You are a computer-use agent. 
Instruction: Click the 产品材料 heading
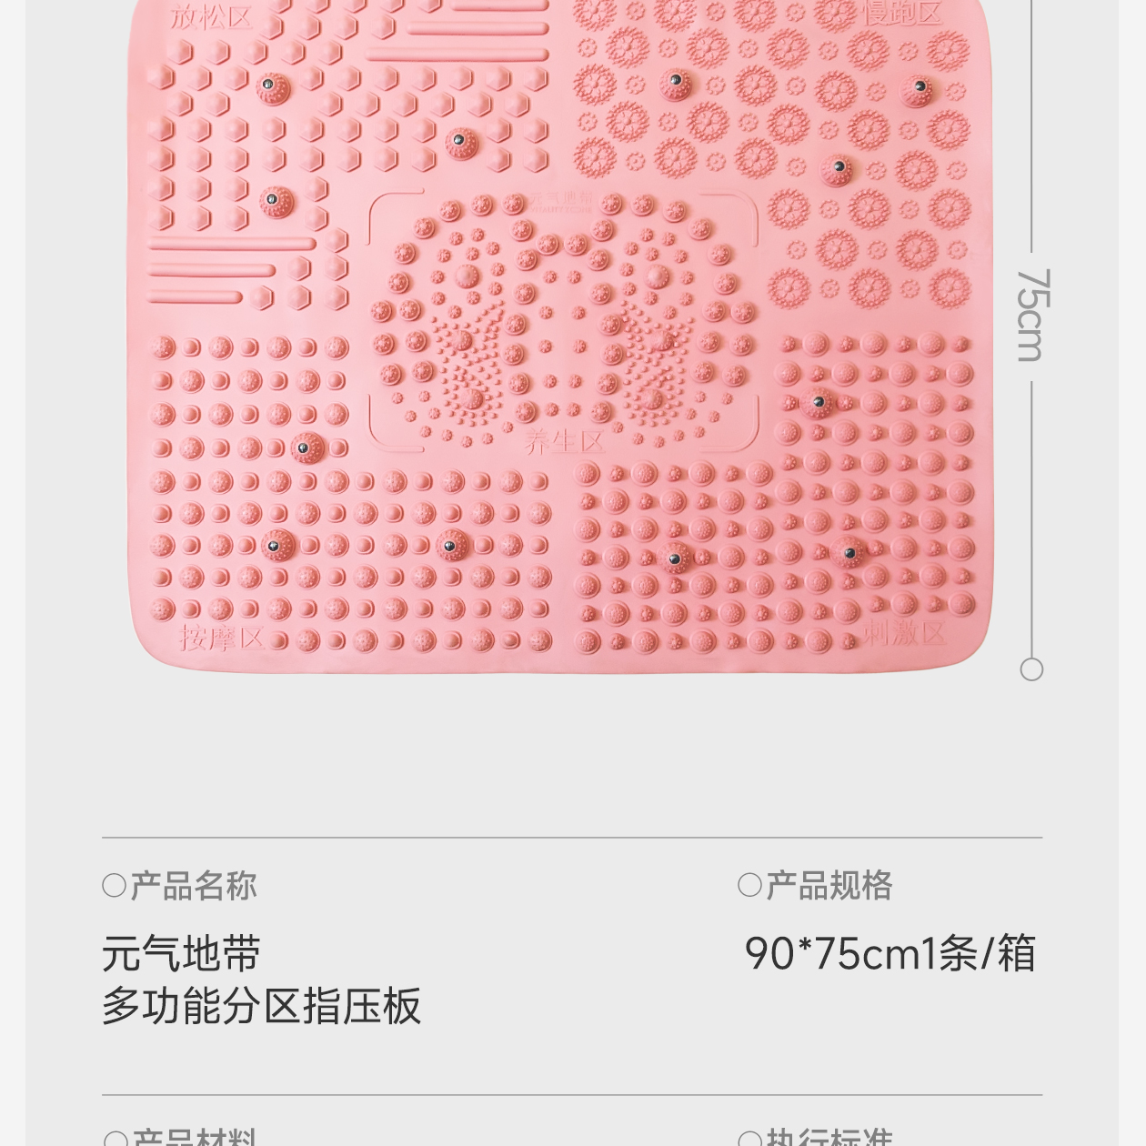coord(195,1138)
